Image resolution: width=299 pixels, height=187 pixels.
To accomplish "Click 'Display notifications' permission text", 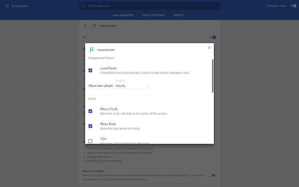I will 100,157.
